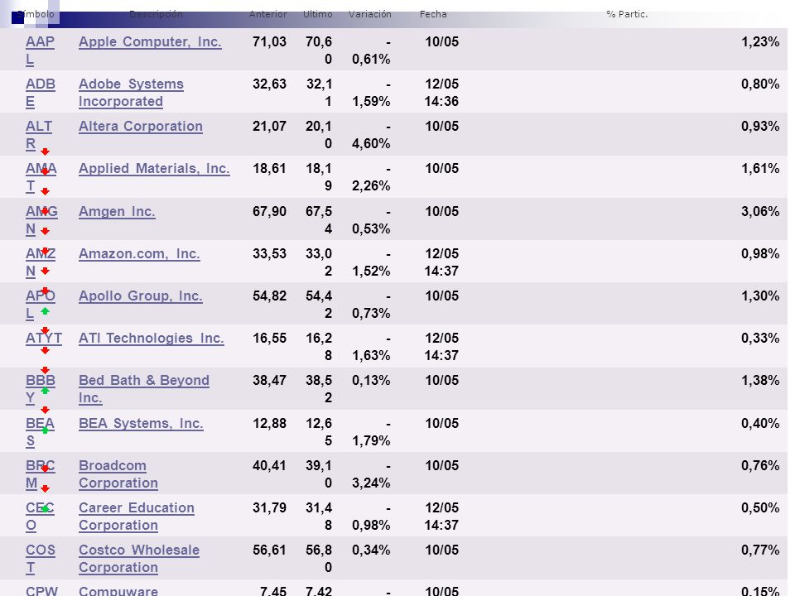Screen dimensions: 795x596
Task: Click the Fecha column header
Action: click(x=433, y=14)
